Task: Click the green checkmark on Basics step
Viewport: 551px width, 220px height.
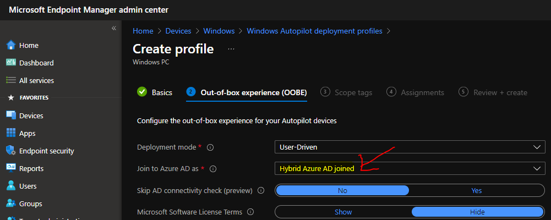Action: [142, 92]
